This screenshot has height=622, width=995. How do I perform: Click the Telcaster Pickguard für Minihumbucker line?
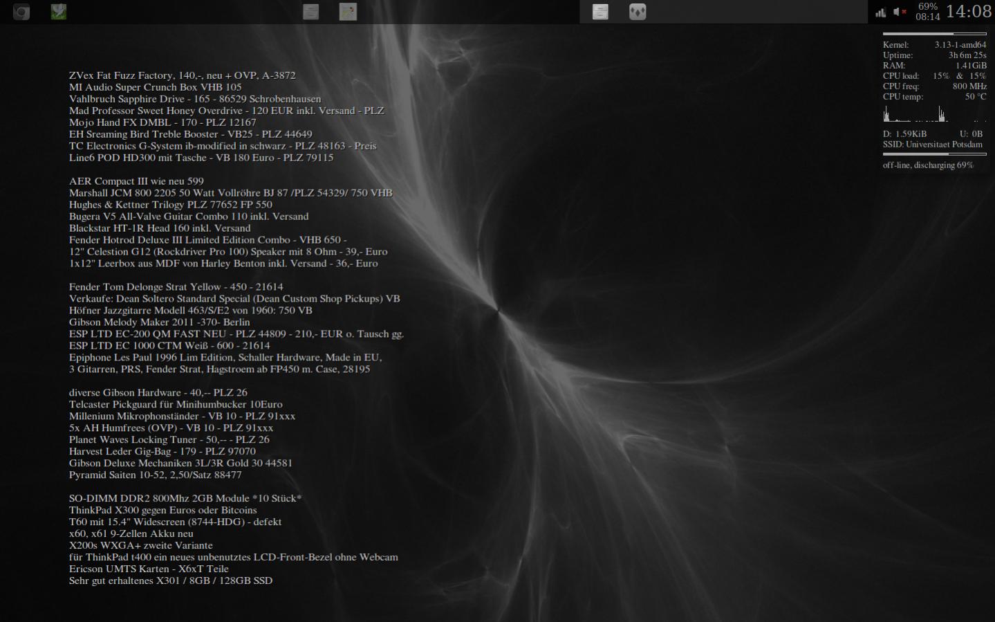click(x=176, y=405)
